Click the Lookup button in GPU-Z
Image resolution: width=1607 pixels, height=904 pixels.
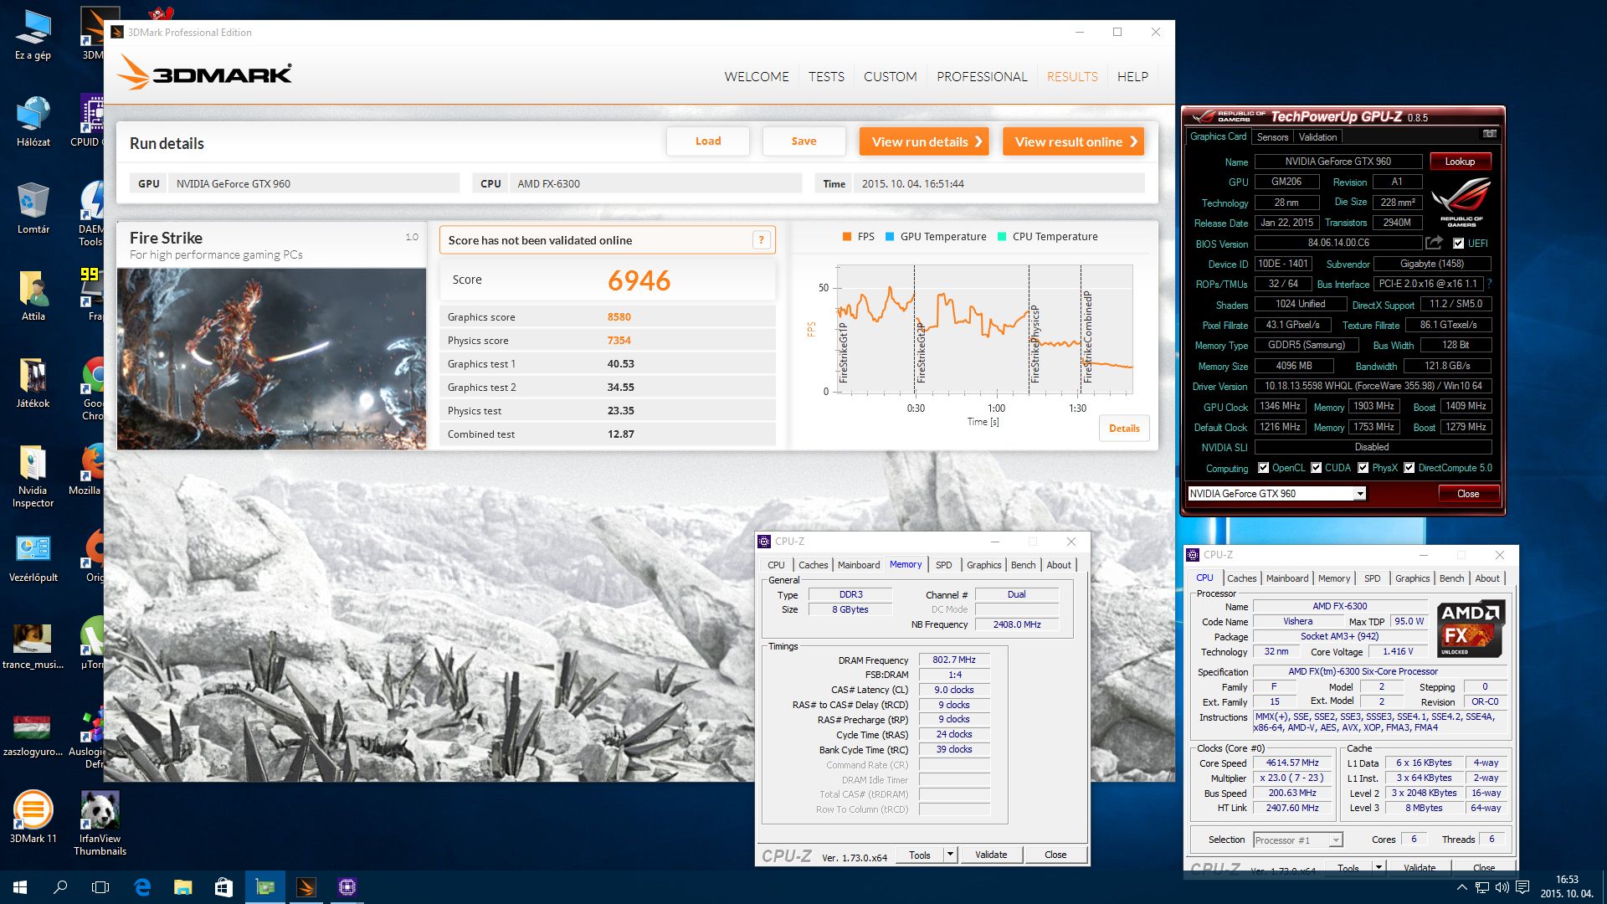click(x=1460, y=162)
